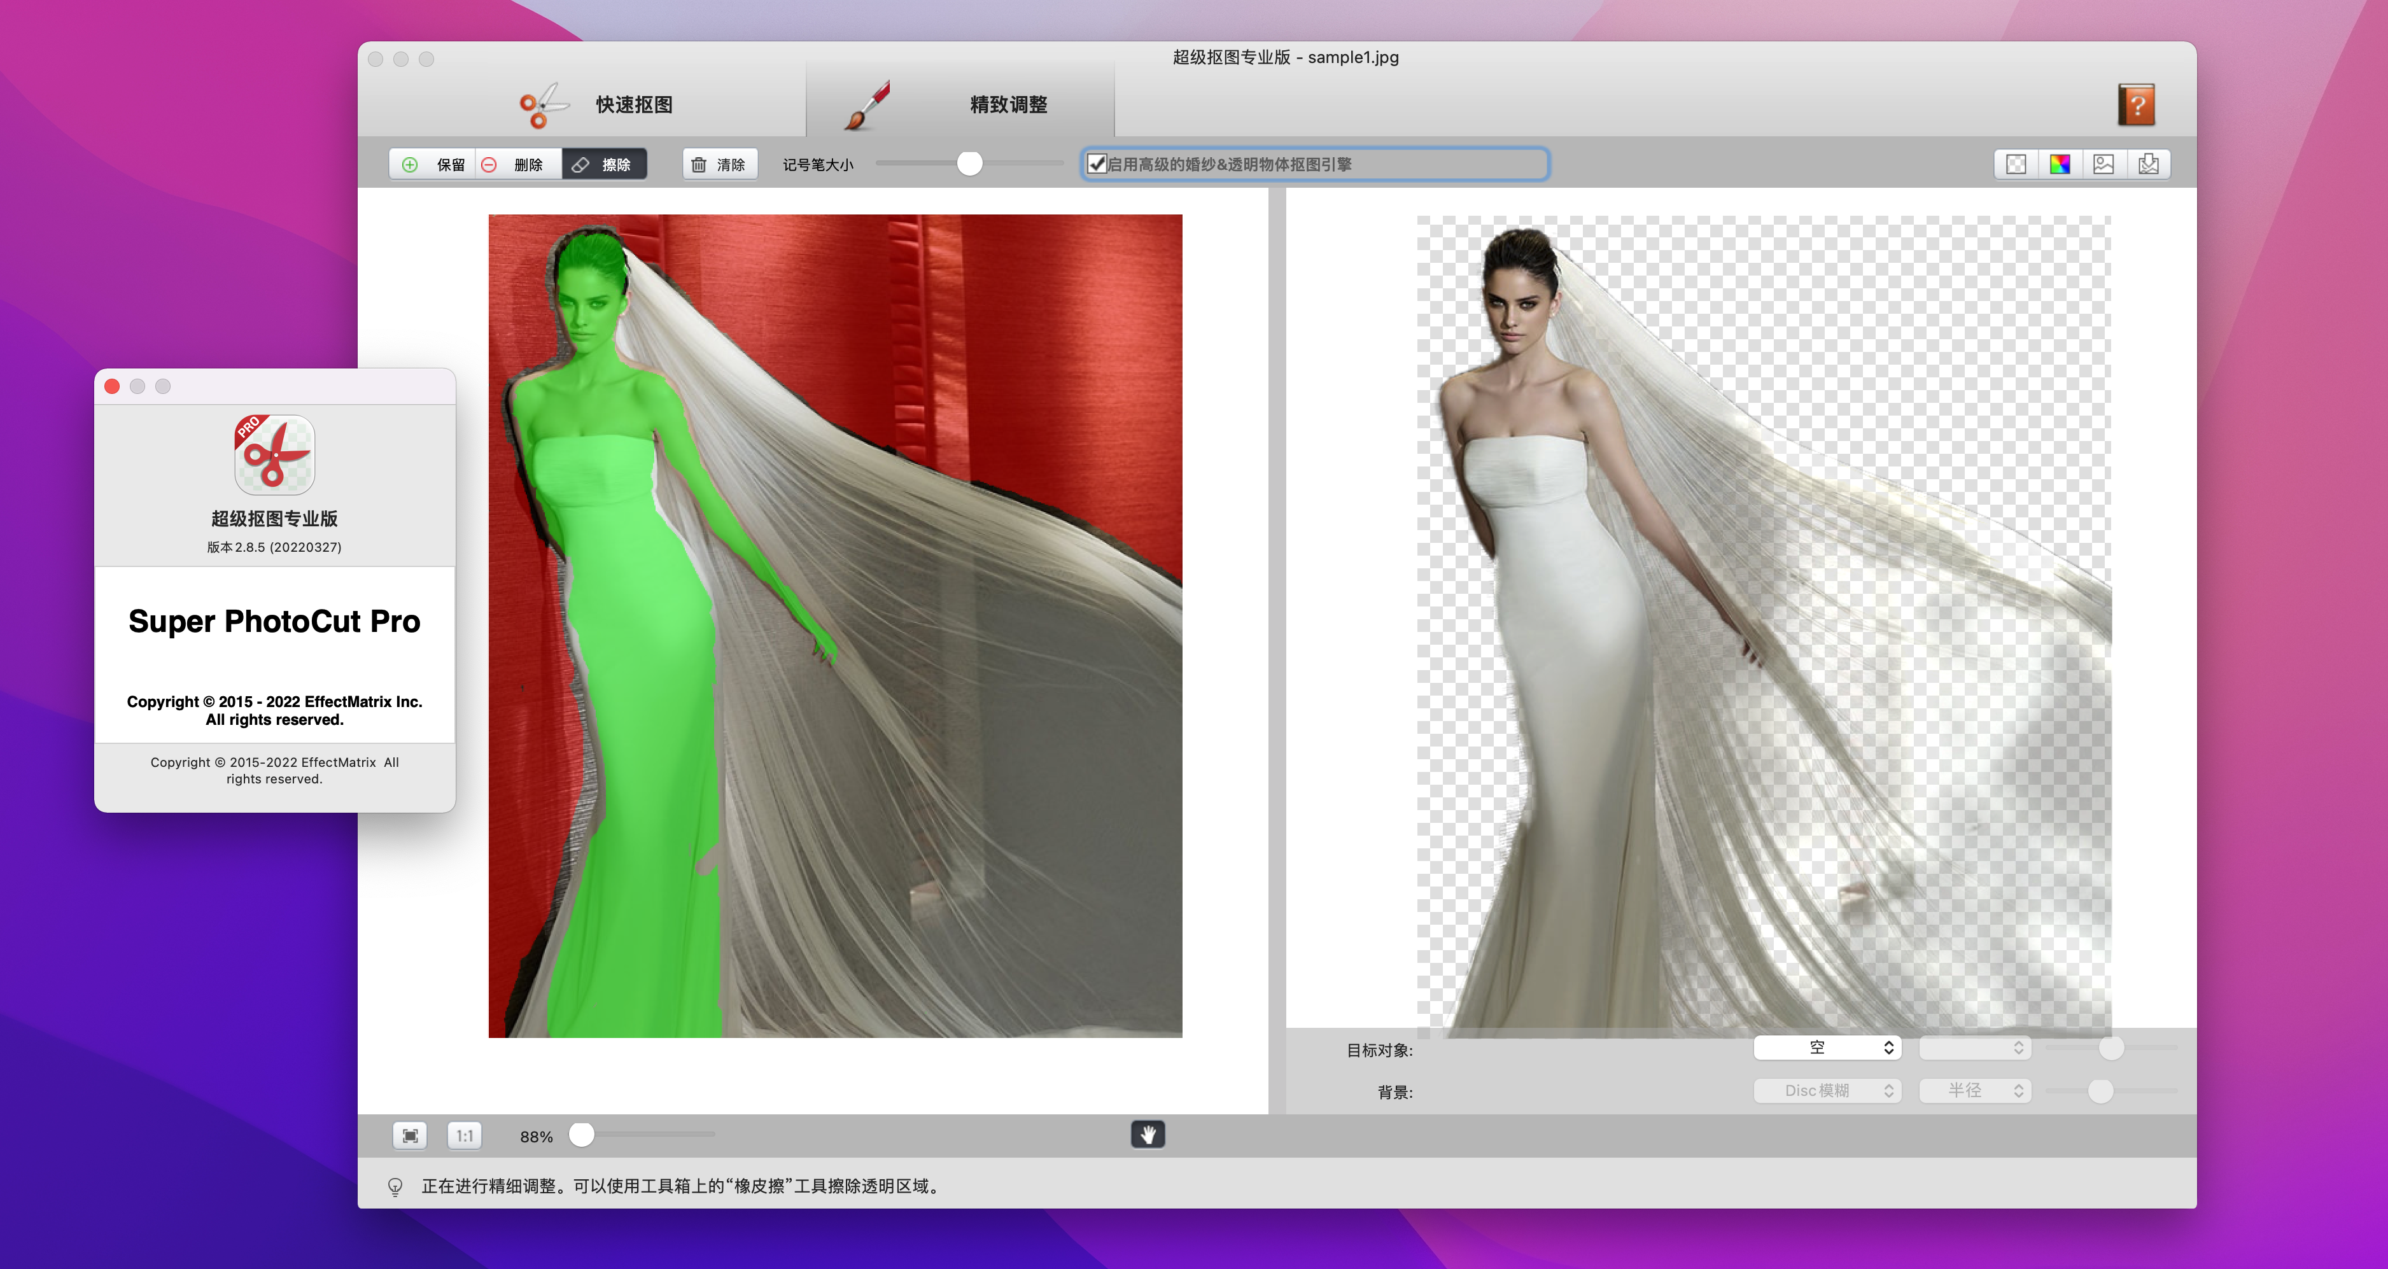Expand the 半径 radius dropdown
The width and height of the screenshot is (2388, 1269).
coord(1974,1090)
